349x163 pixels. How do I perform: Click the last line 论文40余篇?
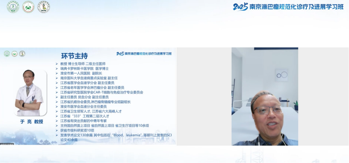point(69,140)
